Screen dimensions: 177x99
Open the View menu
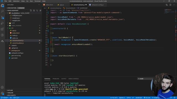[23, 1]
